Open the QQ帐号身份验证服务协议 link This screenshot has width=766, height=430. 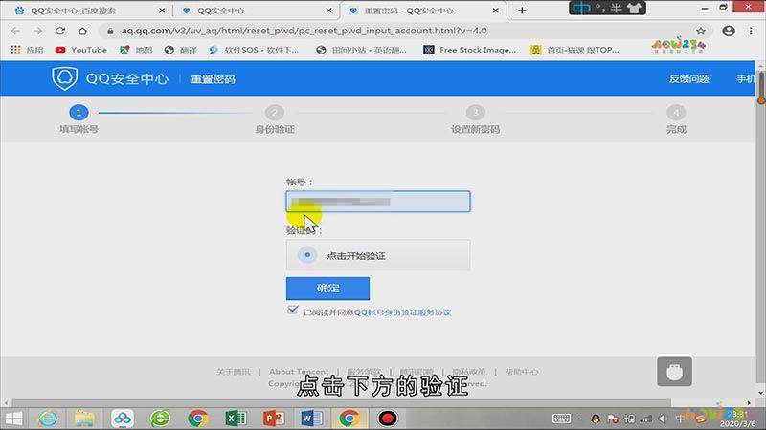tap(402, 312)
